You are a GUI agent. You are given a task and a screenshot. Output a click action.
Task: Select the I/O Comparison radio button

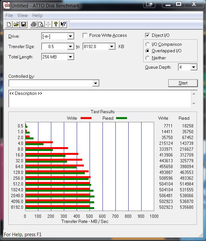(x=148, y=45)
